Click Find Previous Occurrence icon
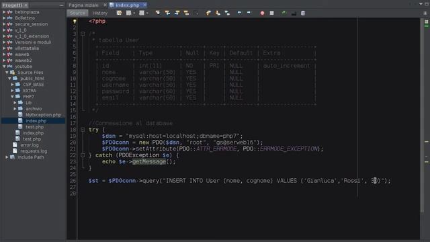Image resolution: width=430 pixels, height=242 pixels. click(167, 13)
